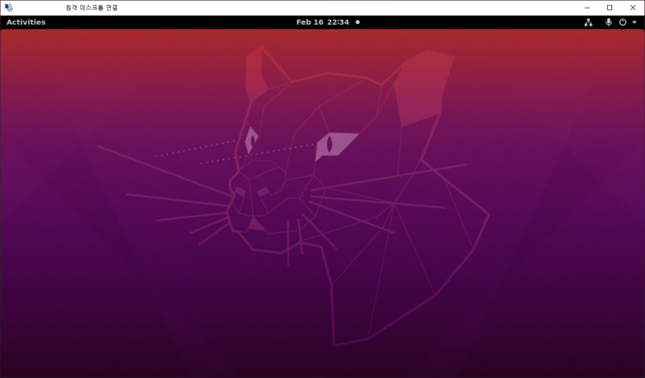Minimize the Remote Desktop window
The height and width of the screenshot is (378, 645).
[x=587, y=8]
